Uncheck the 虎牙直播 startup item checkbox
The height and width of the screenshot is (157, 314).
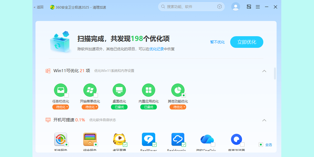click(x=125, y=144)
